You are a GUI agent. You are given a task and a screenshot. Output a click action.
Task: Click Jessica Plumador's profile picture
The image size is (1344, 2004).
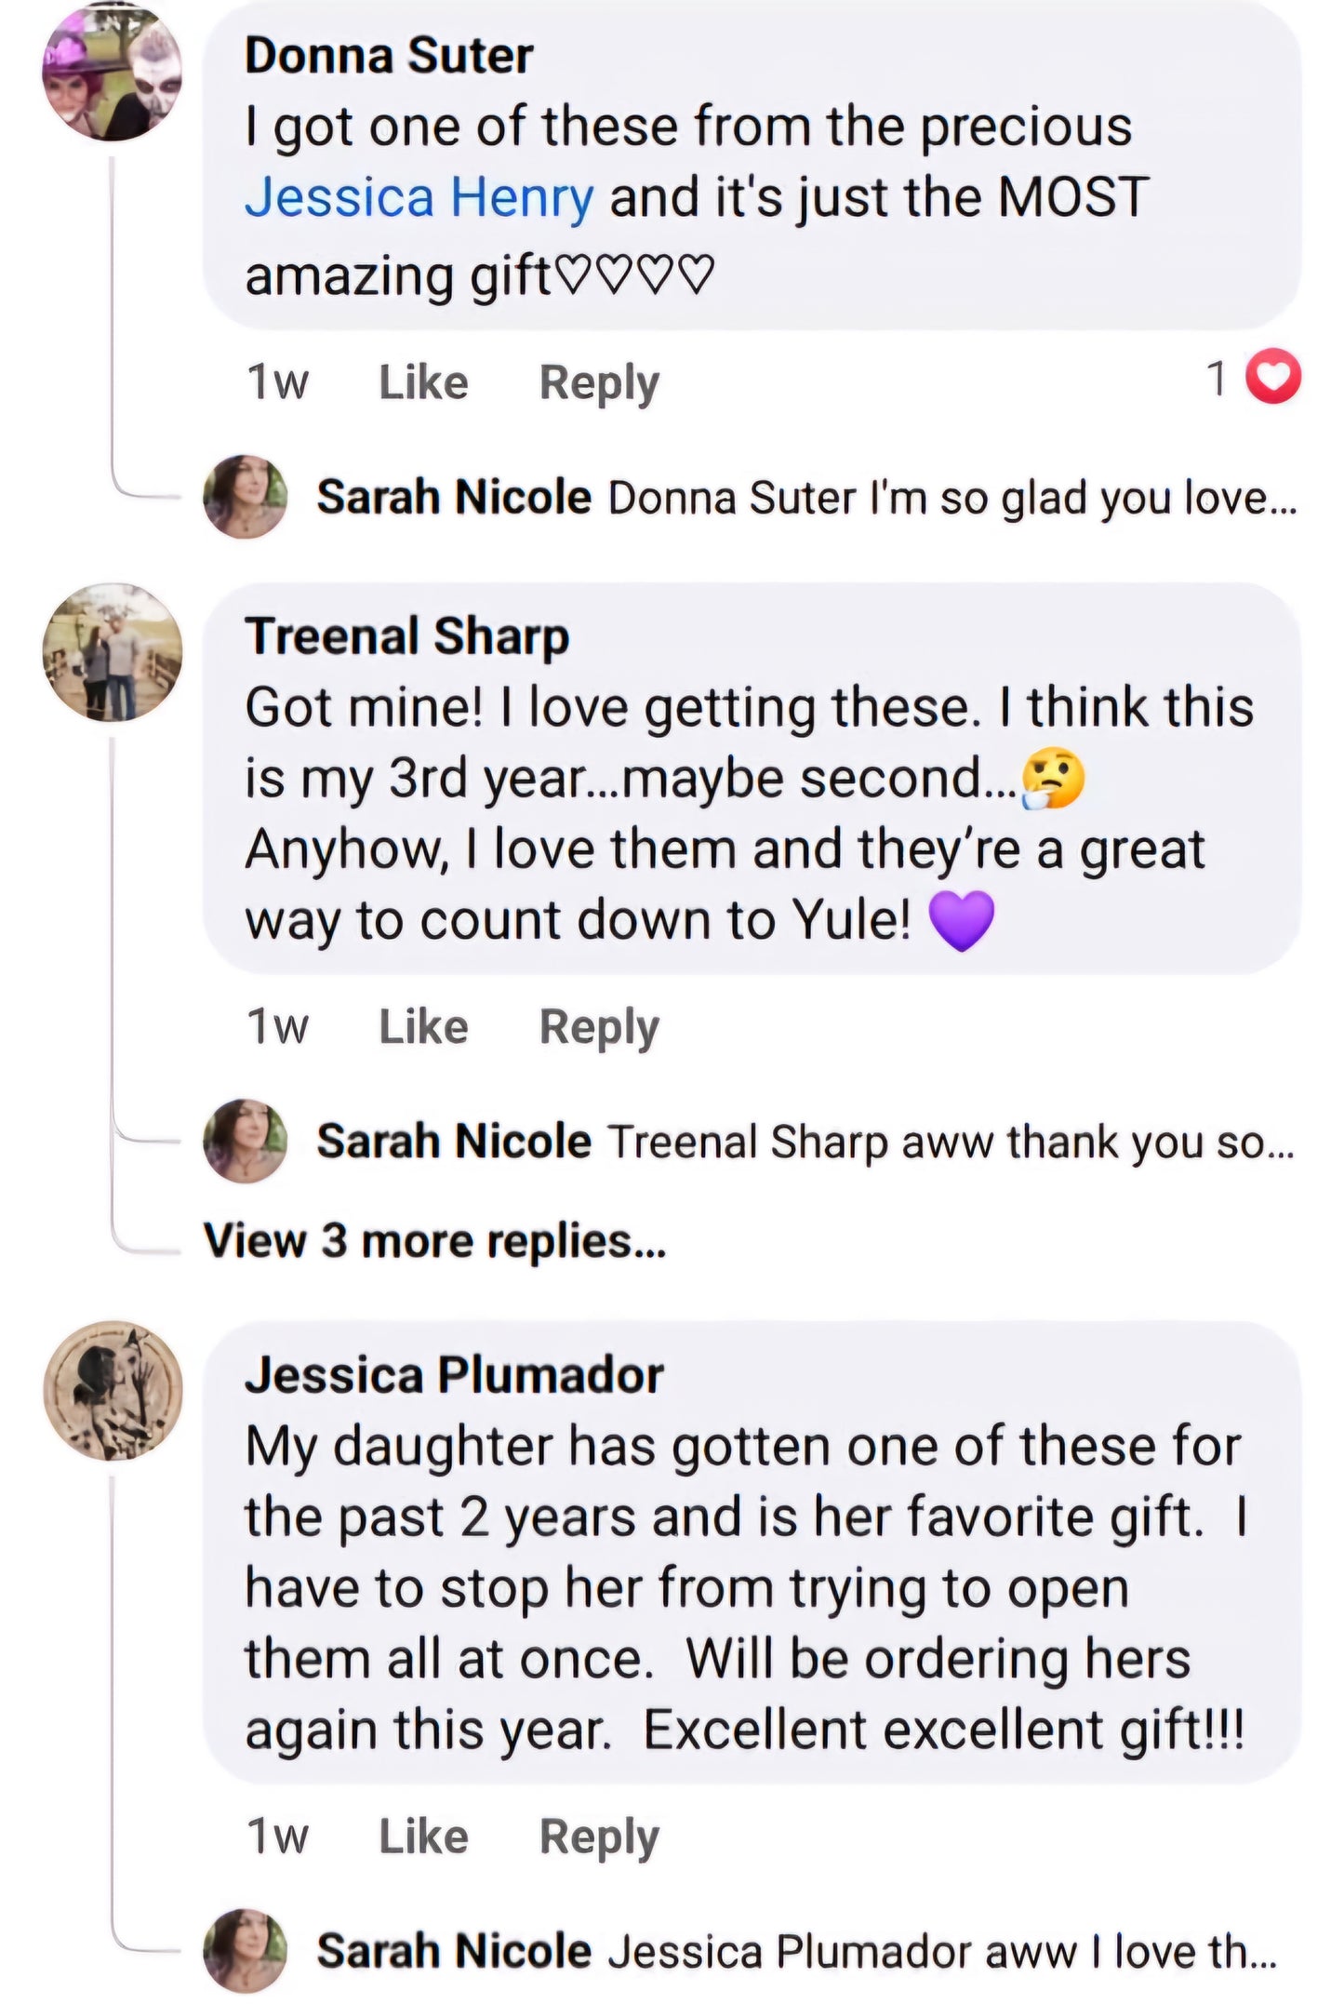click(113, 1390)
